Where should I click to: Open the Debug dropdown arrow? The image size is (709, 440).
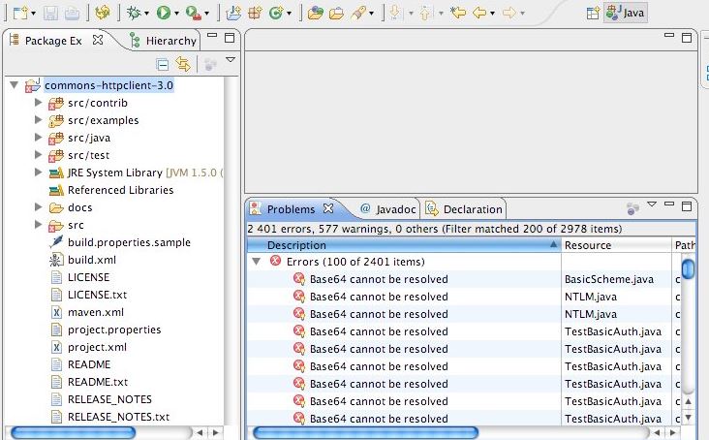(146, 14)
